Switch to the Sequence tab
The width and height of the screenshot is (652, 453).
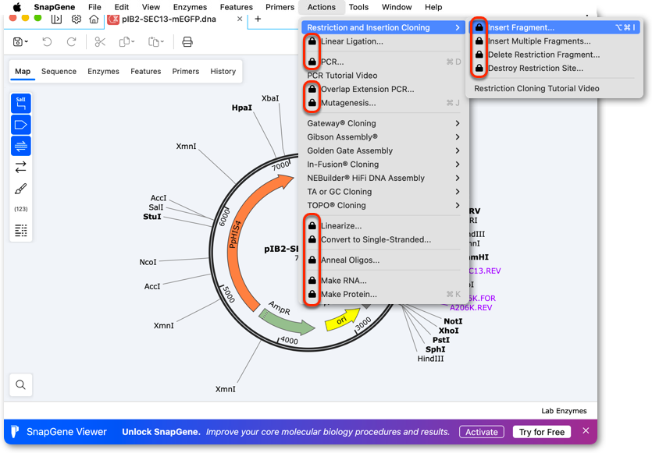[59, 72]
